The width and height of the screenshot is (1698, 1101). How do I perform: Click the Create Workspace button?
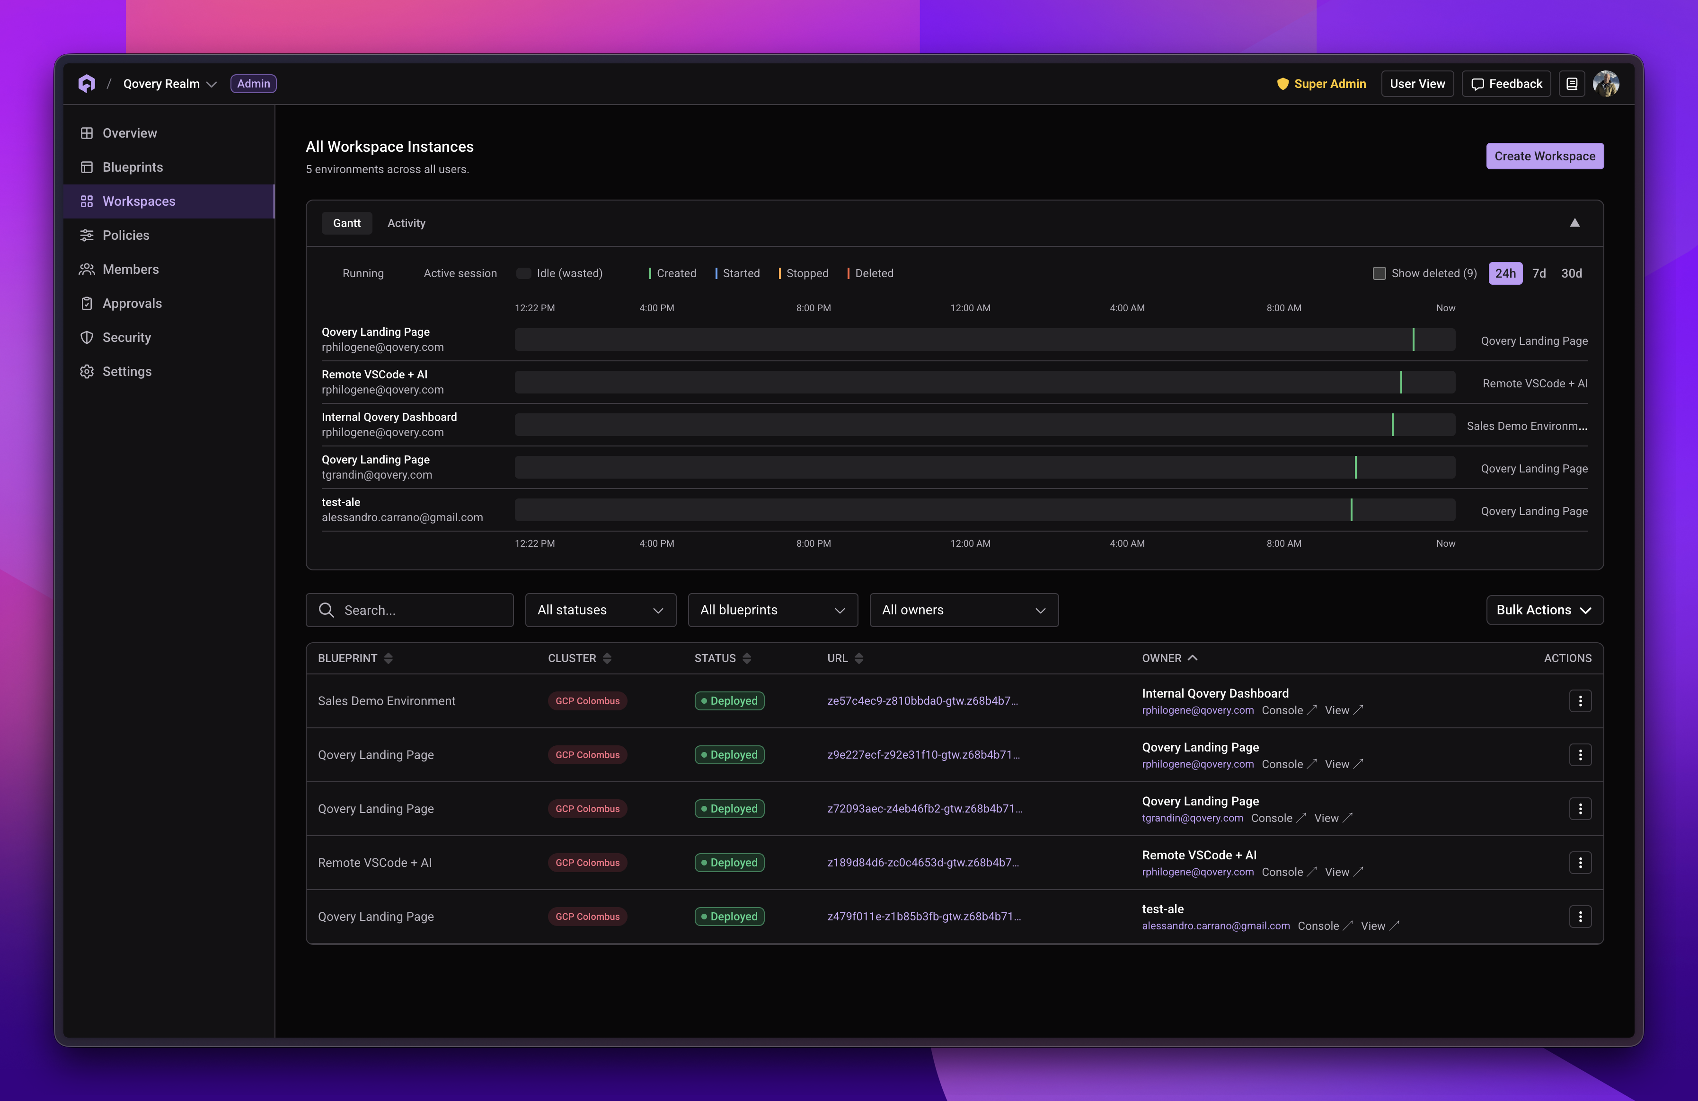point(1545,156)
